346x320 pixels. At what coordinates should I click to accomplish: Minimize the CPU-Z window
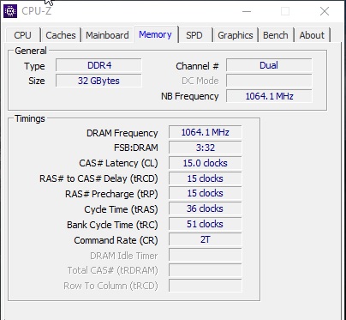247,11
